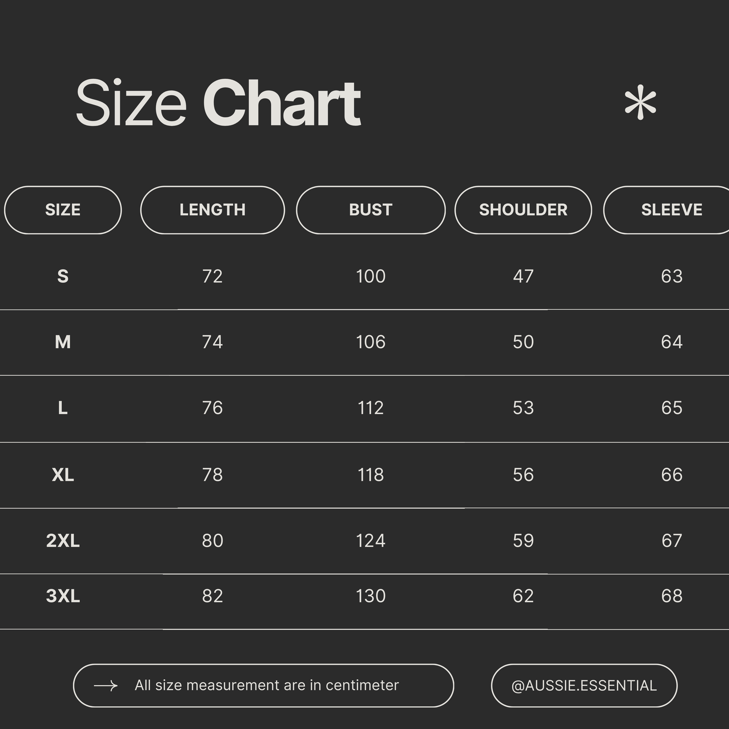
Task: Open the @AUSSIE.ESSENTIAL handle link
Action: click(x=584, y=685)
